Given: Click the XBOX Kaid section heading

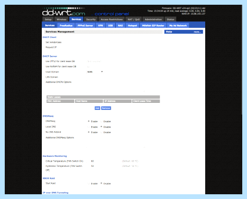Looking at the screenshot, I should point(48,178).
